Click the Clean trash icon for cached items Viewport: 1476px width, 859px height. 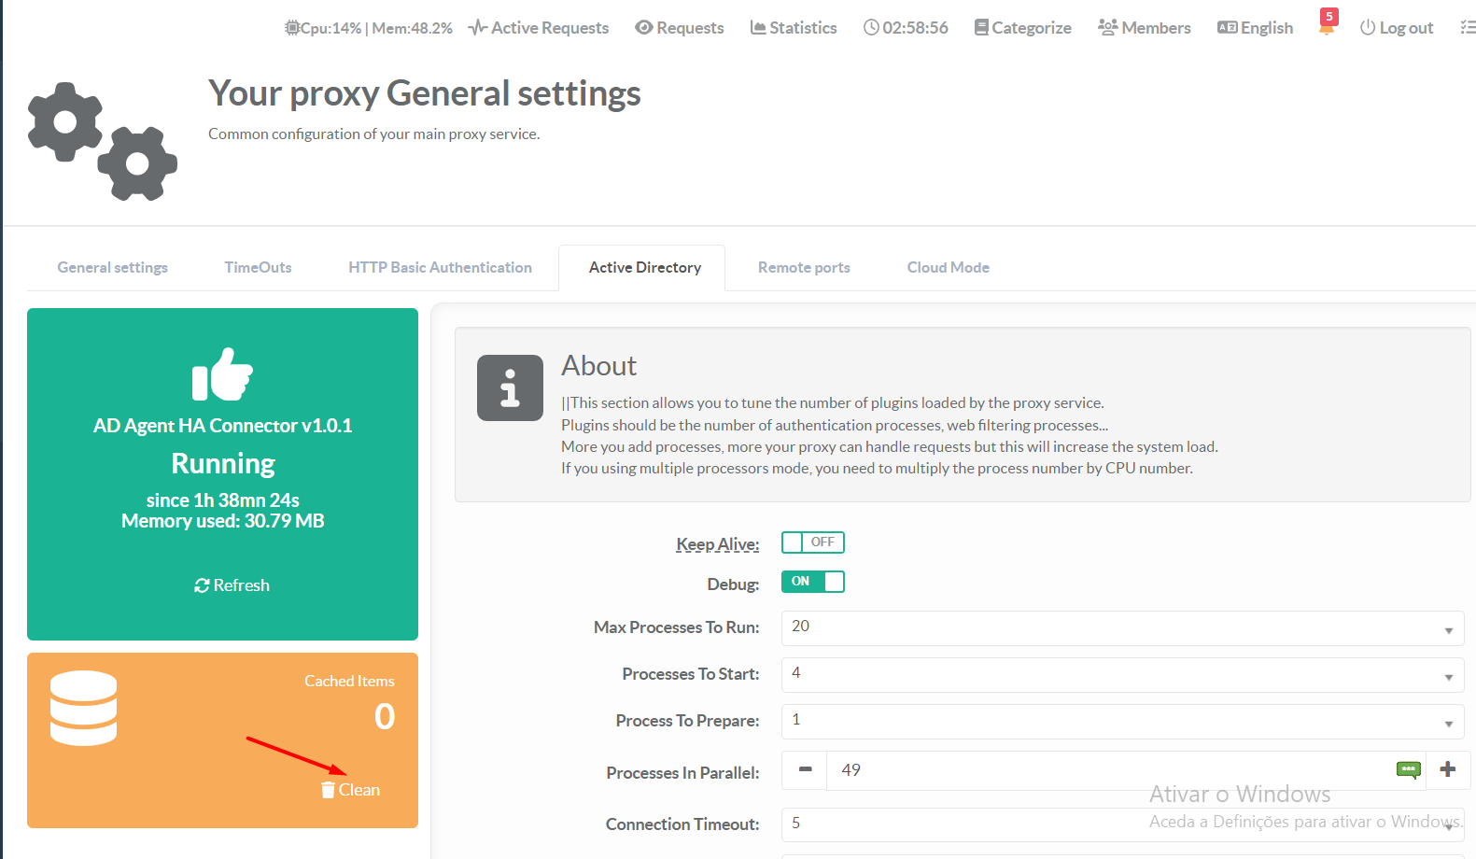pos(329,790)
